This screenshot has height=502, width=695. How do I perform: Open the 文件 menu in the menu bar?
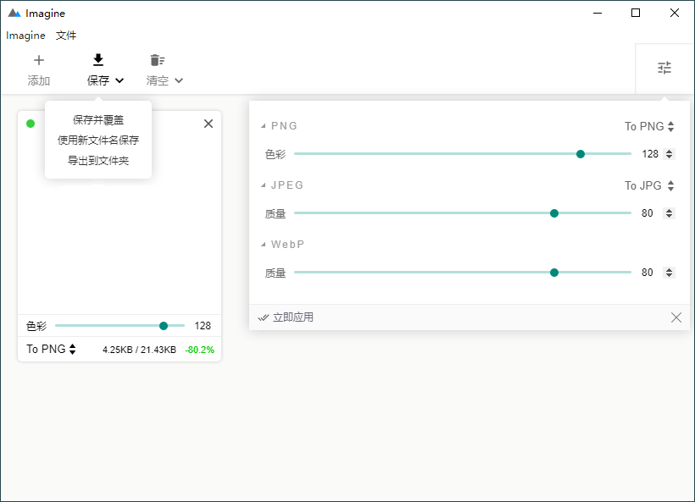point(66,36)
